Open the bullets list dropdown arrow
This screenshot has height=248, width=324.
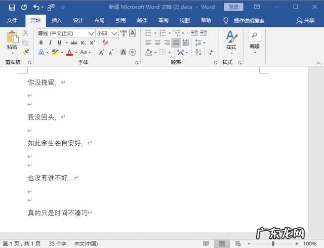(155, 33)
